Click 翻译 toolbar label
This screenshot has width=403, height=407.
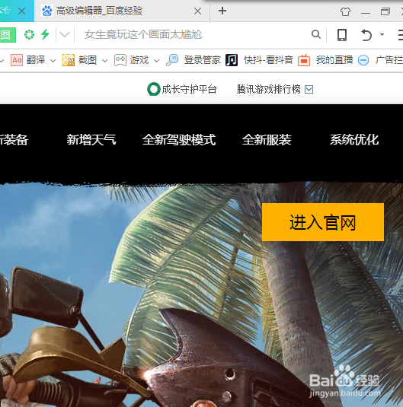click(36, 60)
